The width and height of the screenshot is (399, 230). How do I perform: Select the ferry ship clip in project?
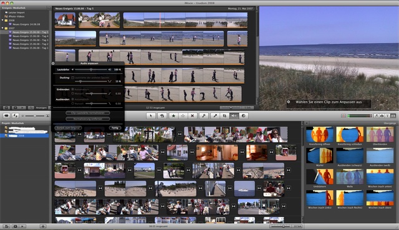point(244,188)
